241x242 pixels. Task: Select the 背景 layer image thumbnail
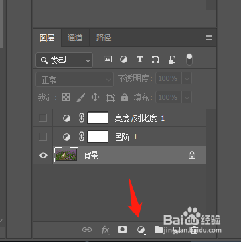[x=66, y=154]
